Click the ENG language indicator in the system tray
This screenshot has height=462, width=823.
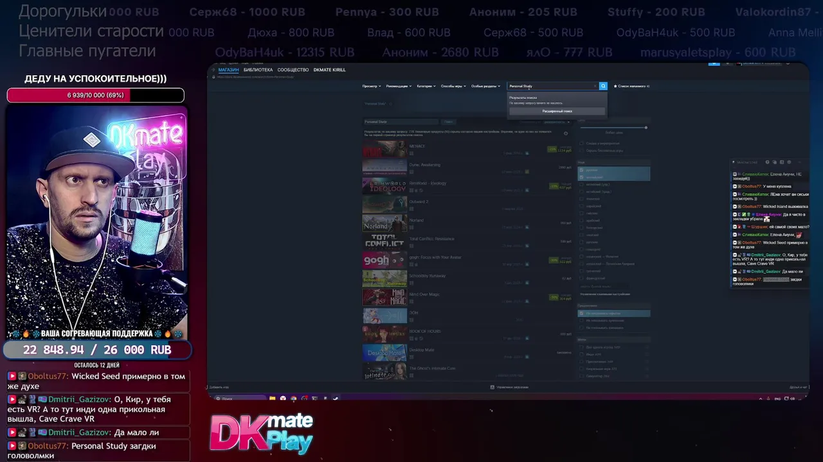[777, 398]
